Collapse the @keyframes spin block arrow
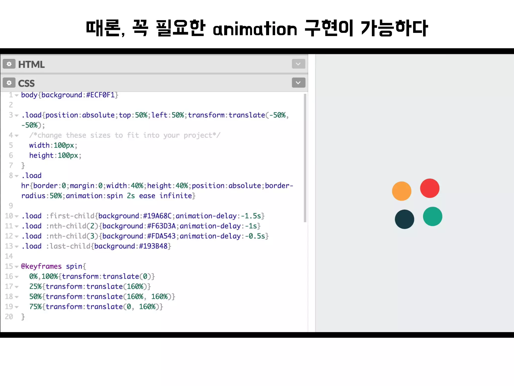 tap(17, 267)
